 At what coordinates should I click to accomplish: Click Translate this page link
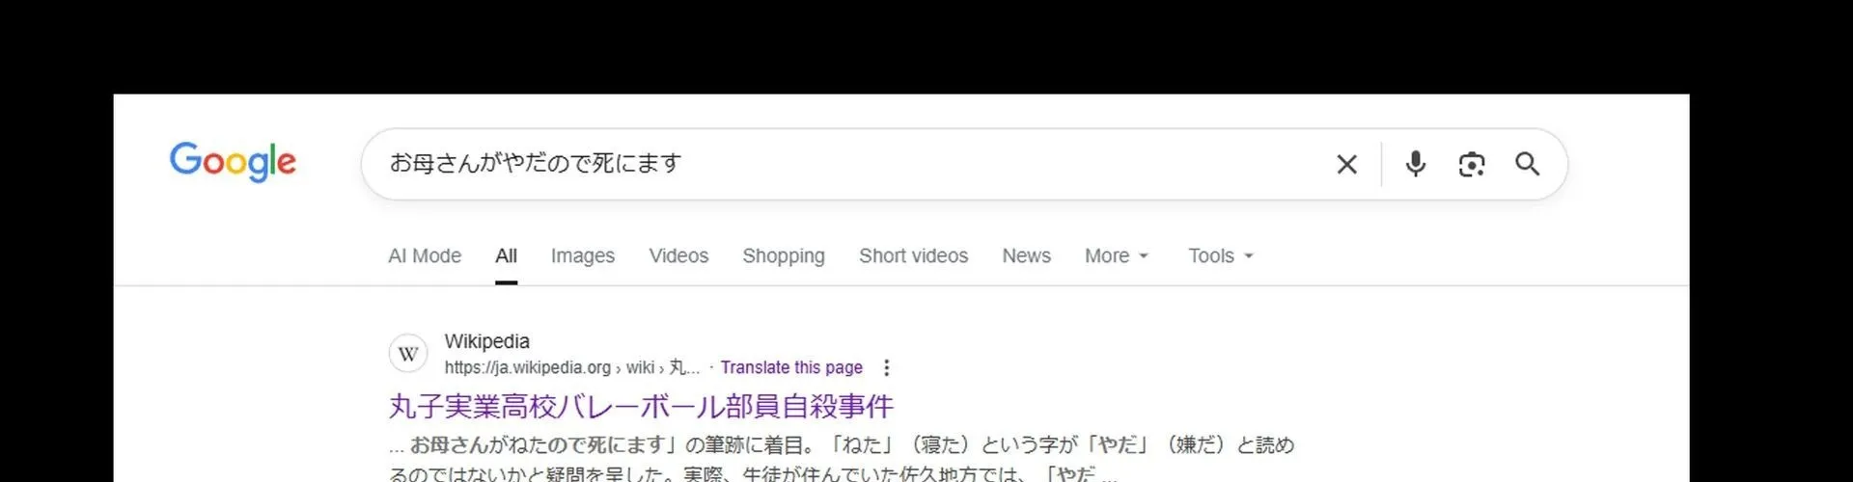click(x=791, y=367)
